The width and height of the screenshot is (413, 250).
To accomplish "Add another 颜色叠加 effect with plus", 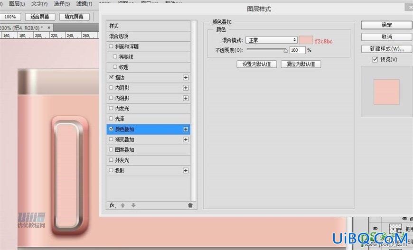I will point(186,129).
